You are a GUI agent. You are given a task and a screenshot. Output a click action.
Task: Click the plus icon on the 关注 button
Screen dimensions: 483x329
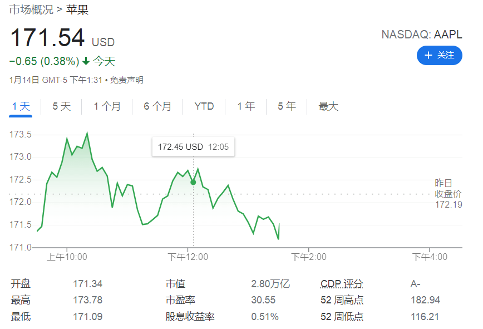tap(428, 55)
